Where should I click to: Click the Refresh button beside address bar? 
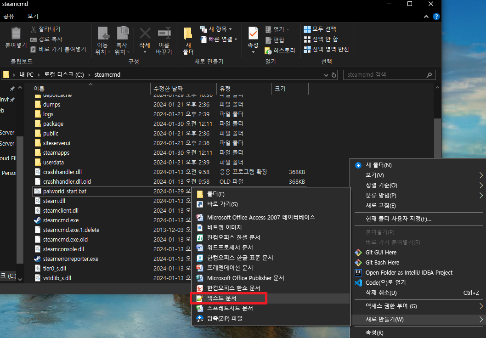[334, 75]
